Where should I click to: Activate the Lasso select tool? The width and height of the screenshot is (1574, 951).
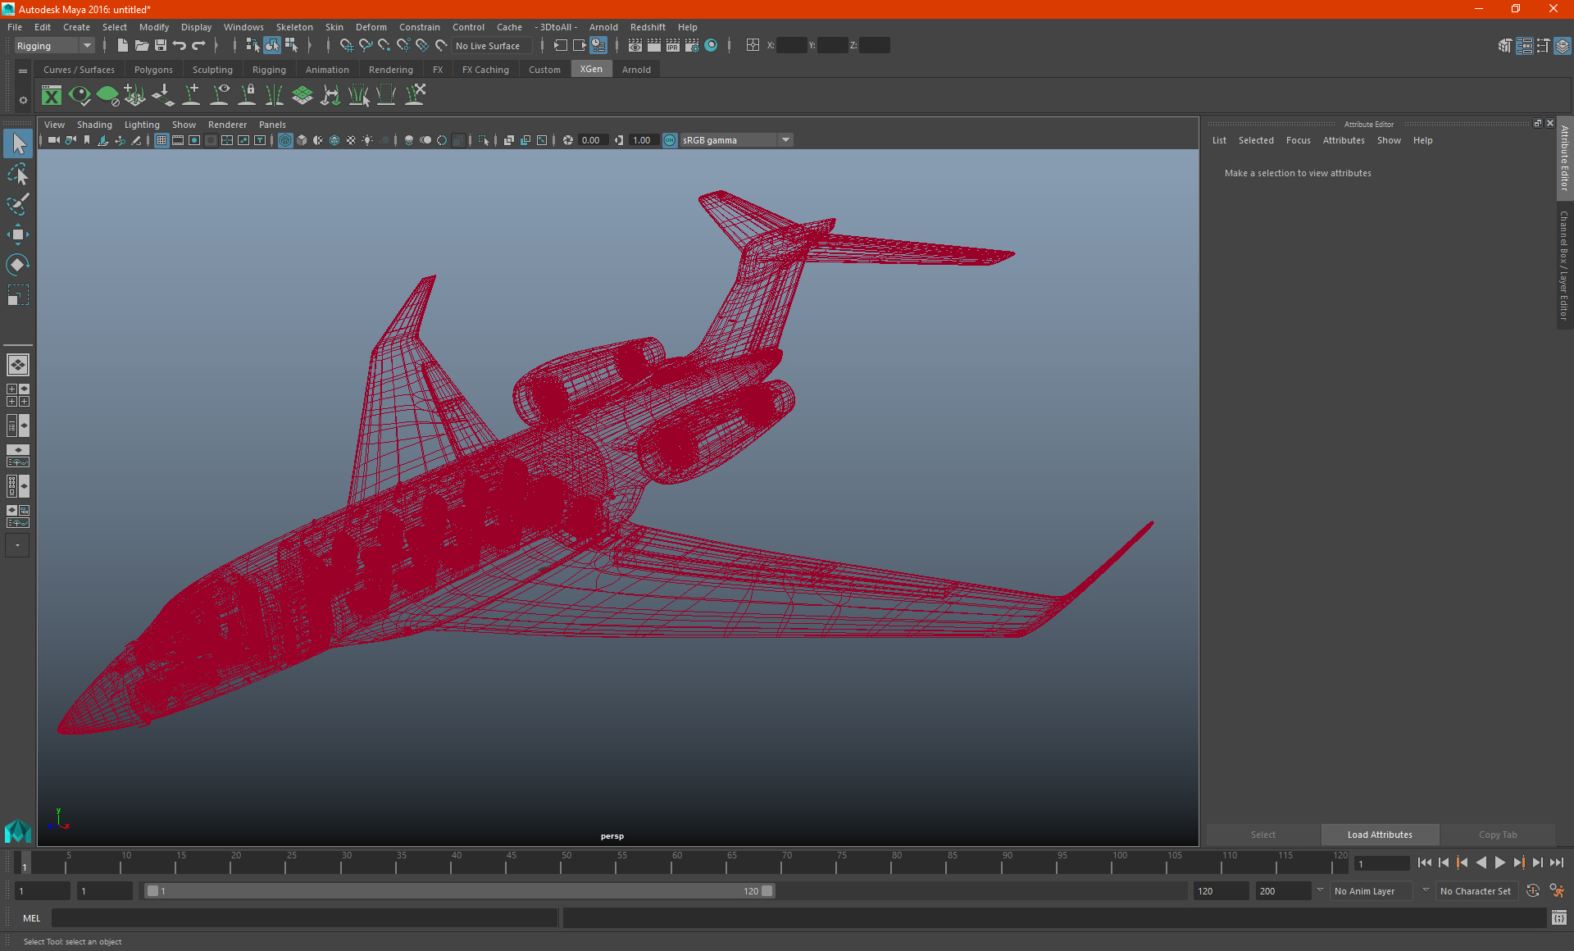point(18,175)
